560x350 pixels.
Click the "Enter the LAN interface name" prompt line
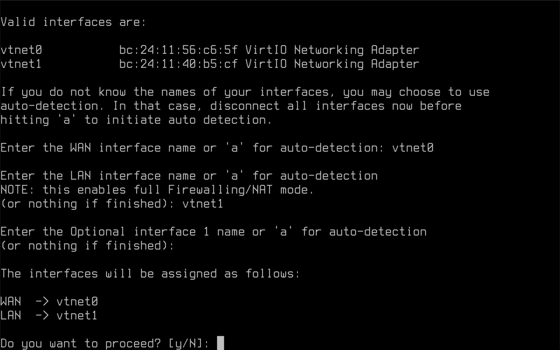click(189, 176)
